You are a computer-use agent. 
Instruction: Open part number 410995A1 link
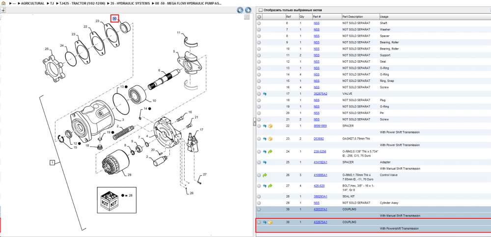[320, 175]
